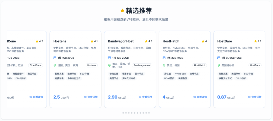Click 美国、德国 location on HostHatch

173,65
